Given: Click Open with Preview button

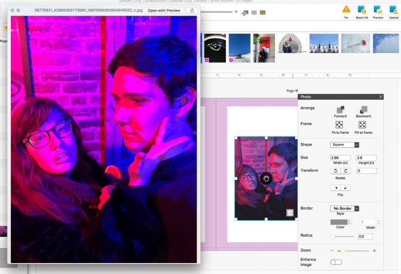Looking at the screenshot, I should 164,10.
